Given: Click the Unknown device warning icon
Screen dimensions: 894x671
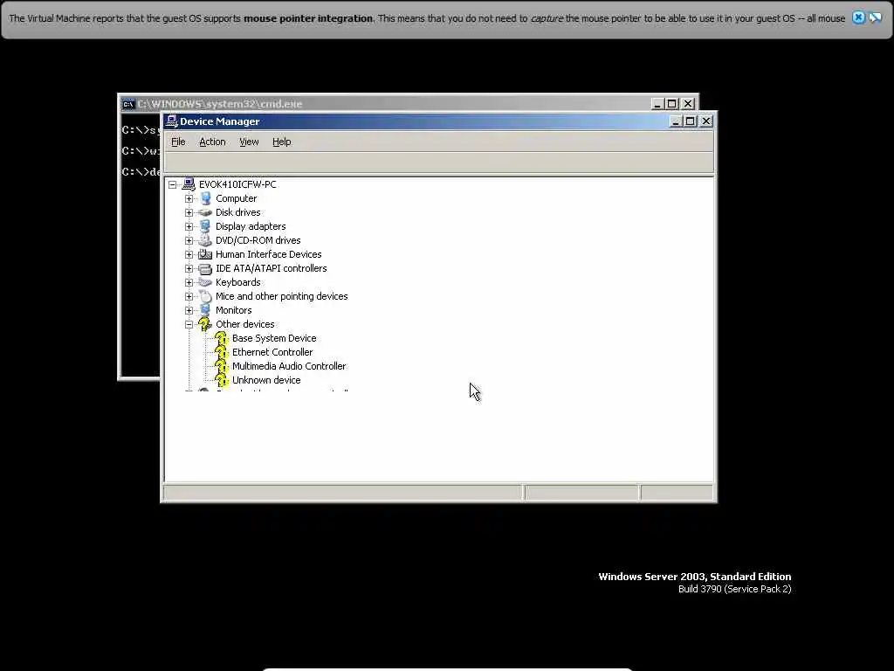Looking at the screenshot, I should (222, 380).
